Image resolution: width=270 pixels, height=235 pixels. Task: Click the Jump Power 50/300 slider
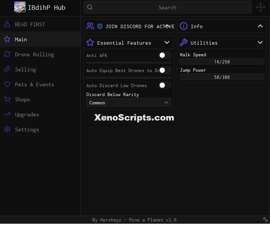[x=222, y=77]
